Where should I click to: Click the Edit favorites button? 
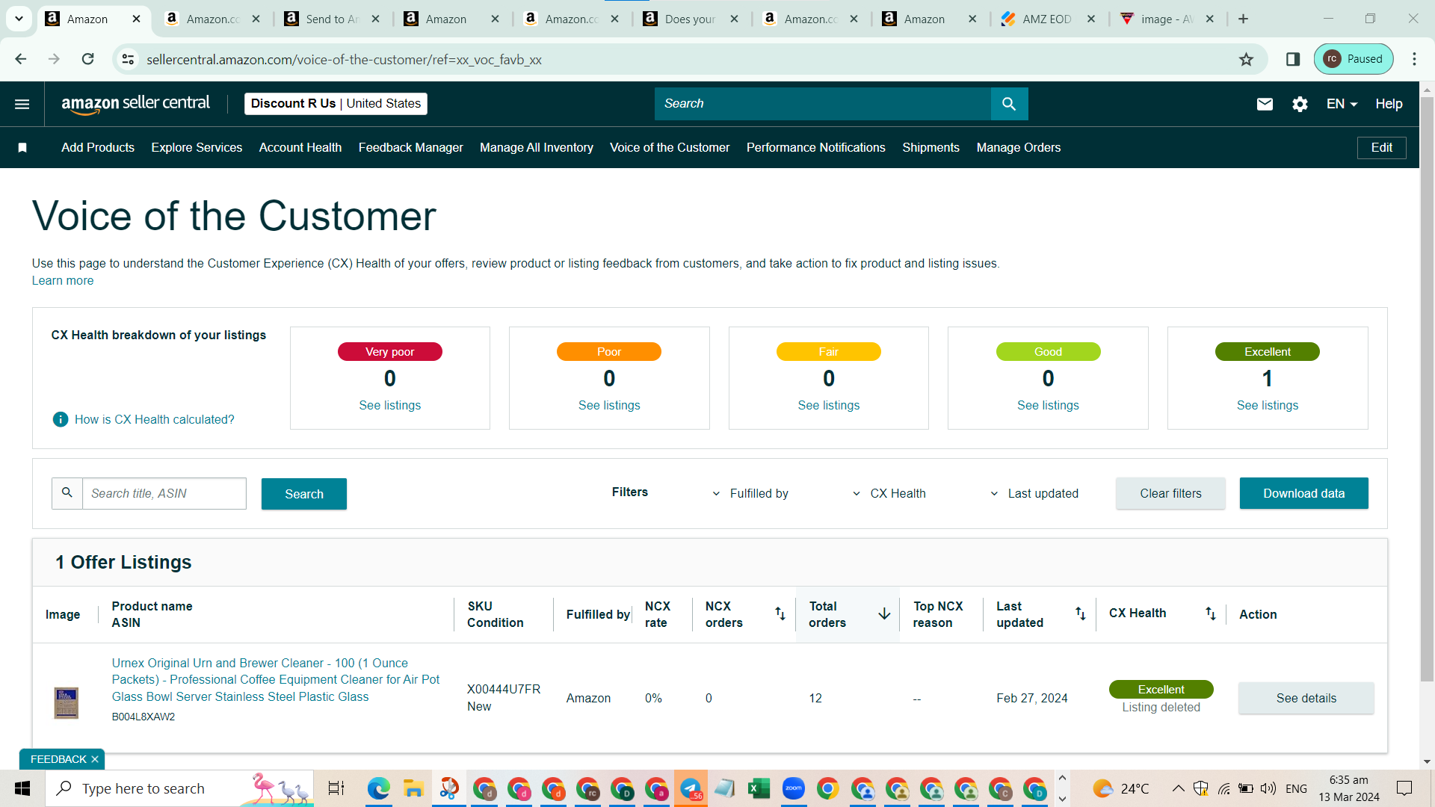pos(1381,148)
